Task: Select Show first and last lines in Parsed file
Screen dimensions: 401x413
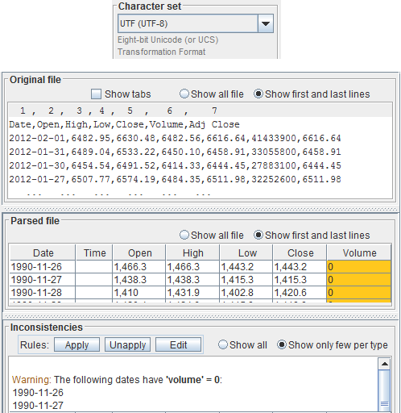Action: click(x=312, y=236)
